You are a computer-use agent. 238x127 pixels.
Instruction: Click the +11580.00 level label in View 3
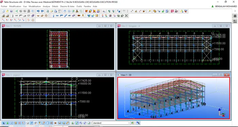pyautogui.click(x=85, y=93)
